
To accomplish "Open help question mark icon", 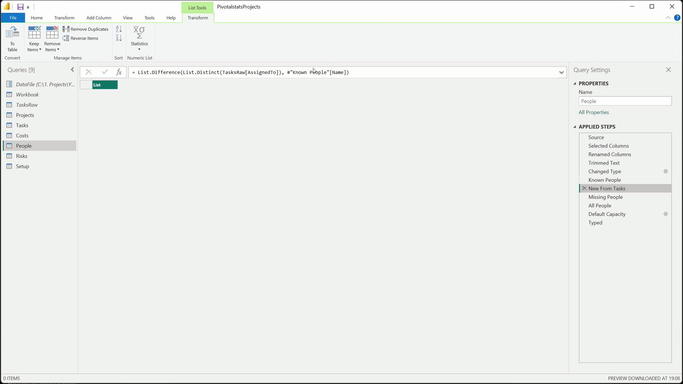I will [677, 17].
